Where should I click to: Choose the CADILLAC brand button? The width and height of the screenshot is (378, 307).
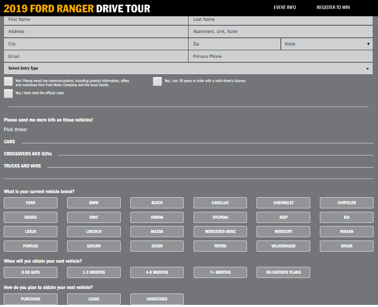coord(220,203)
